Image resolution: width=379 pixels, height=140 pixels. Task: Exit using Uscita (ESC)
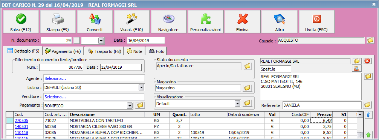(316, 22)
